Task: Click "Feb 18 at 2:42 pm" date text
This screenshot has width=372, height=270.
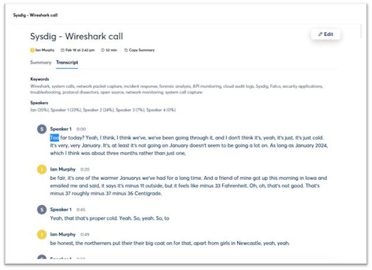Action: [x=80, y=50]
